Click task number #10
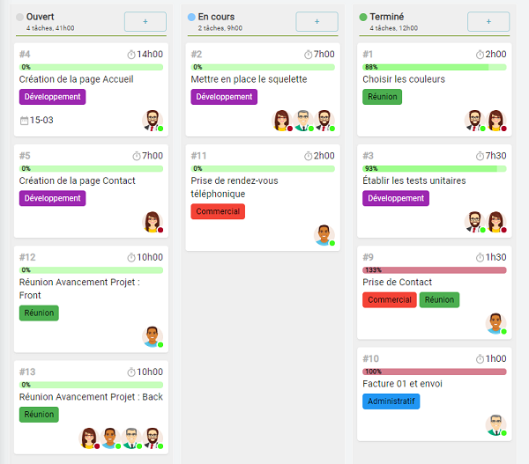This screenshot has height=464, width=529. point(371,359)
